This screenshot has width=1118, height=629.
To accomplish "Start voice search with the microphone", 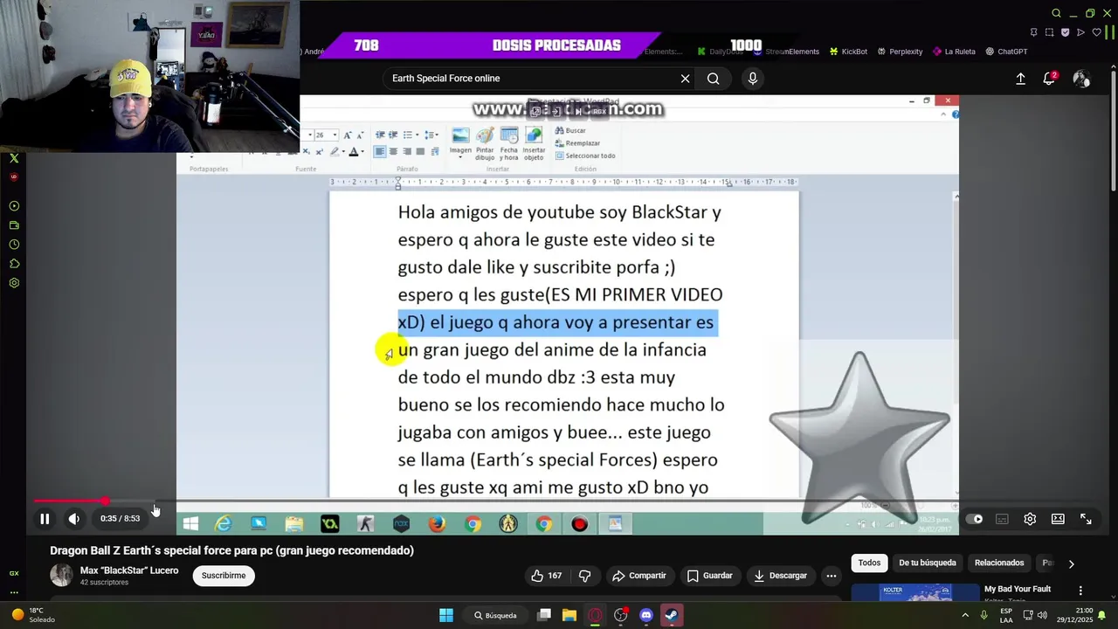I will click(x=753, y=79).
